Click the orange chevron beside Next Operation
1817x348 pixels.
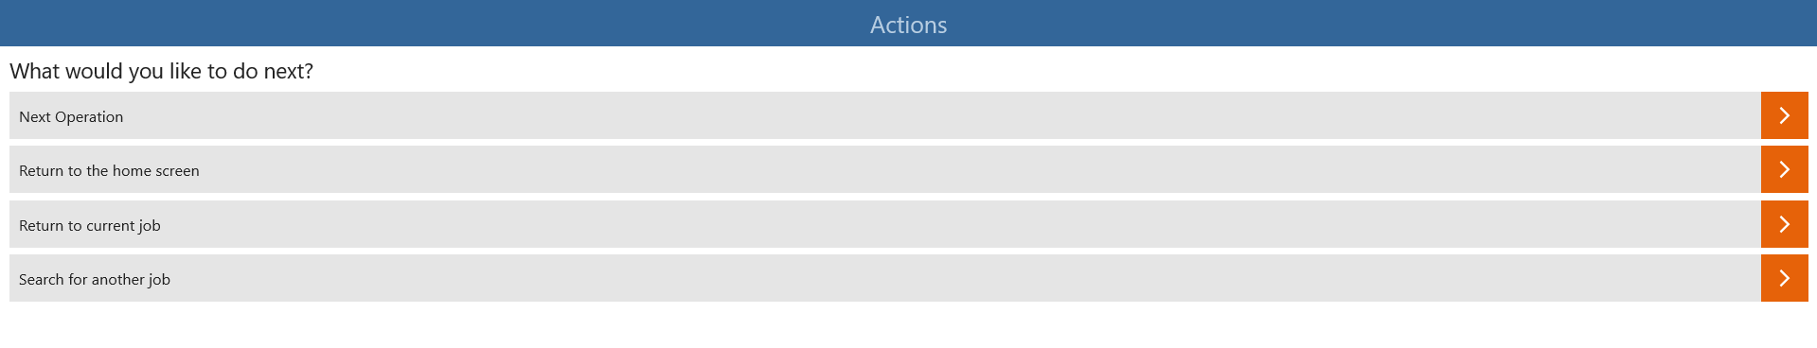pyautogui.click(x=1784, y=115)
